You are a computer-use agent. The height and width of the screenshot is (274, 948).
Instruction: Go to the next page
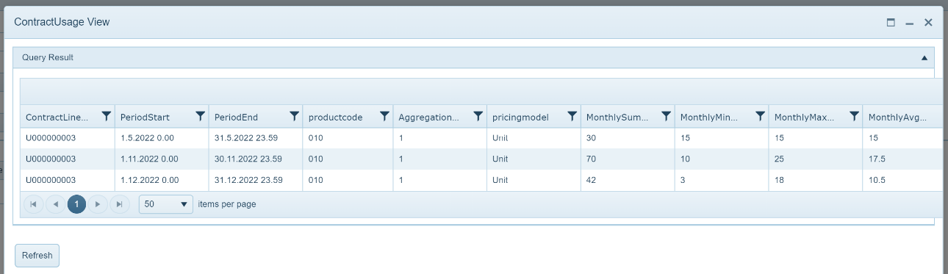(98, 204)
